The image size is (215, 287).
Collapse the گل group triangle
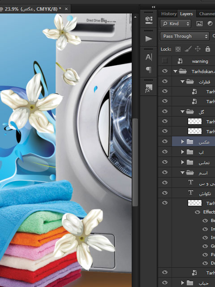pos(182,112)
